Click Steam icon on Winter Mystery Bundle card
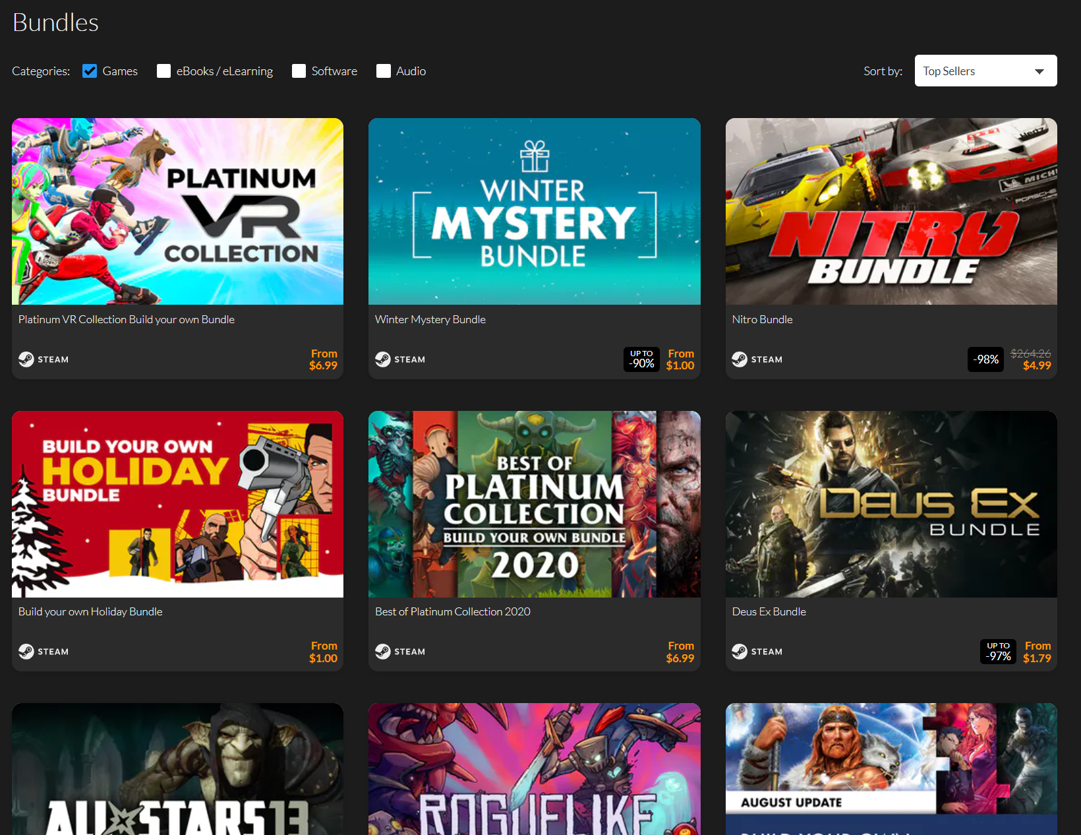 click(x=383, y=359)
